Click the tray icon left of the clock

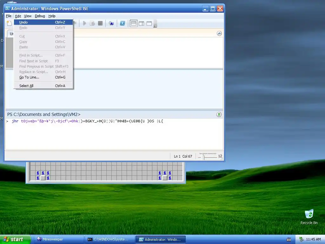301,239
